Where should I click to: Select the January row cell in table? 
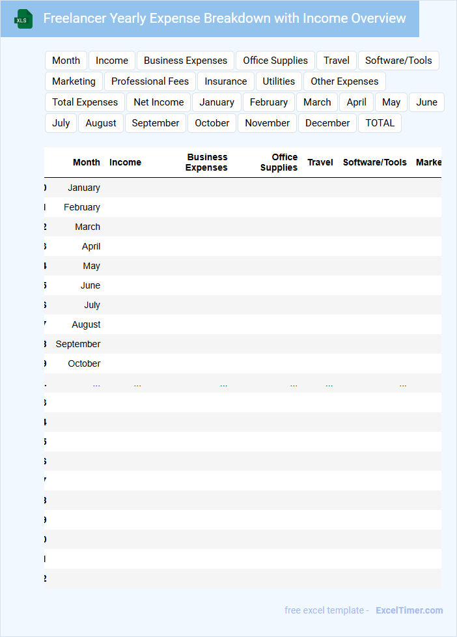click(x=84, y=188)
